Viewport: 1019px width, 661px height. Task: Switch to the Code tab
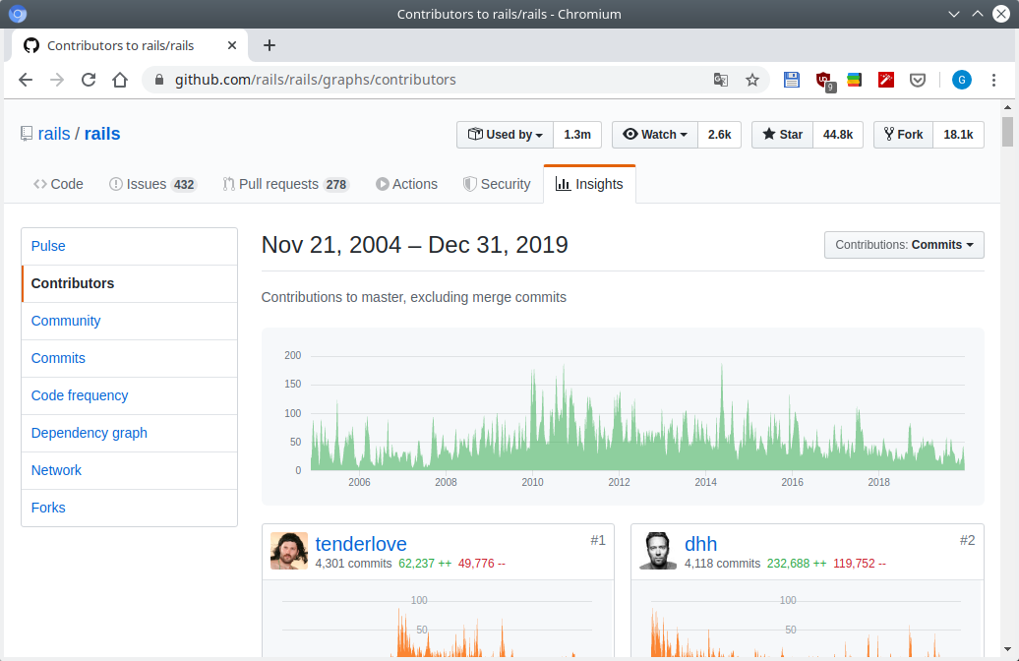58,184
